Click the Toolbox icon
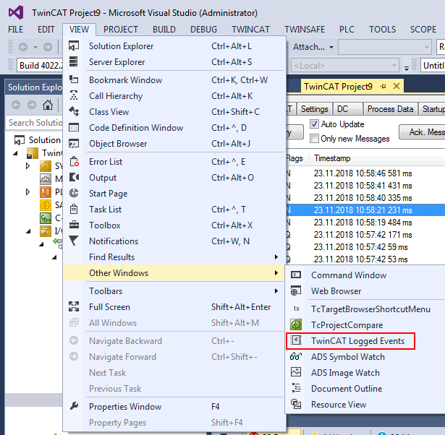 (74, 225)
